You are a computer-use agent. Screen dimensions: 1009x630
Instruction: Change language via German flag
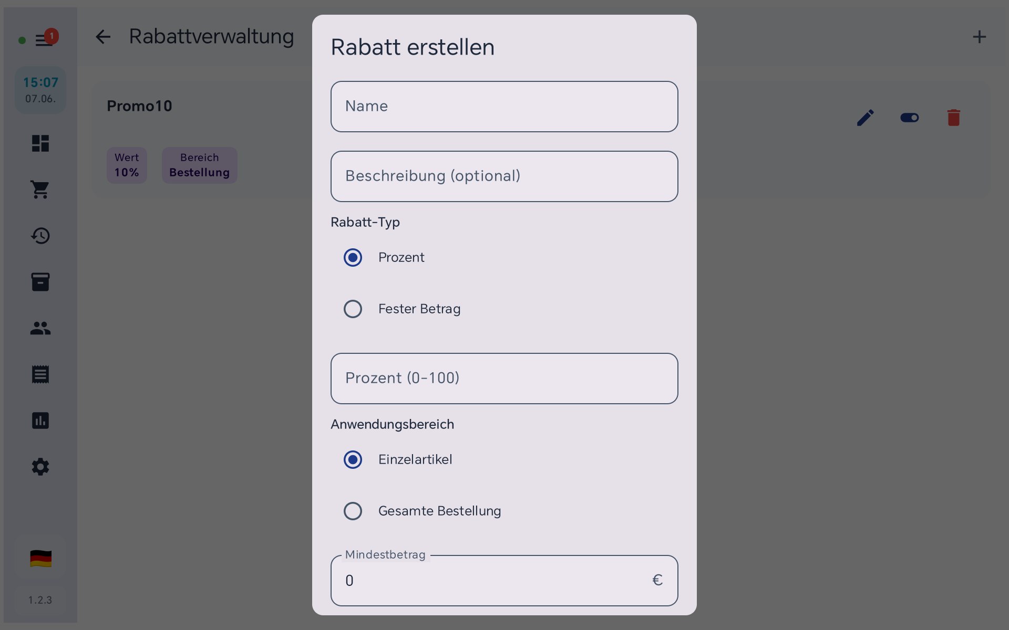pos(40,559)
